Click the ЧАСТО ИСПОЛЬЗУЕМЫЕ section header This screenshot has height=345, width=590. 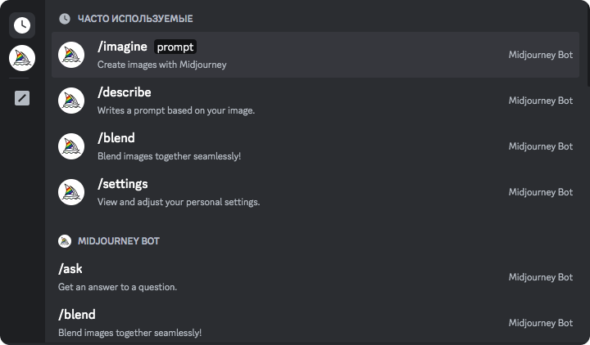click(x=135, y=18)
